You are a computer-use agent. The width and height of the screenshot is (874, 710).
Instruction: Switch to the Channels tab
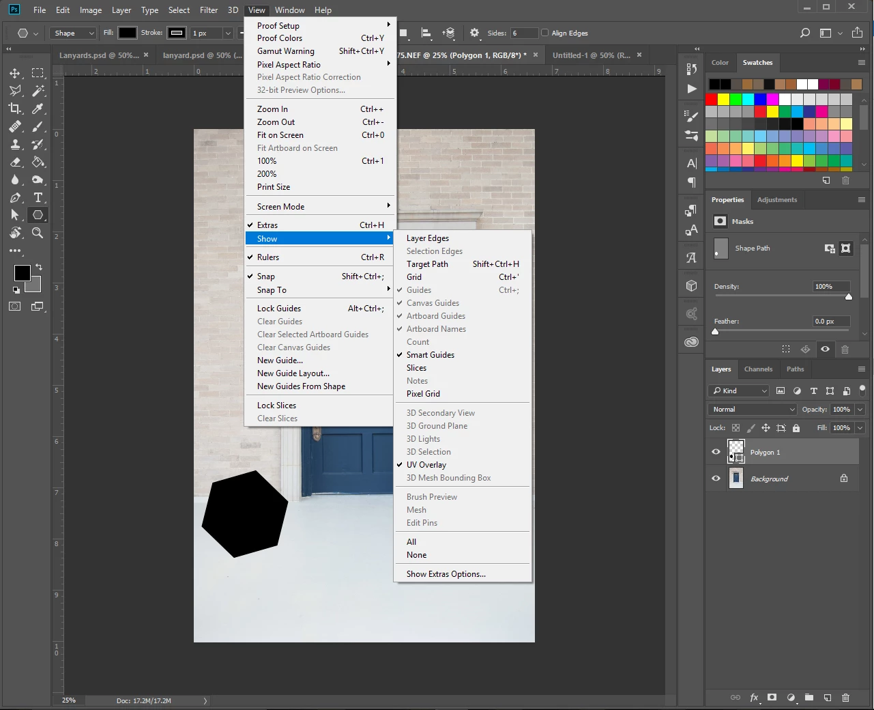[x=758, y=369]
